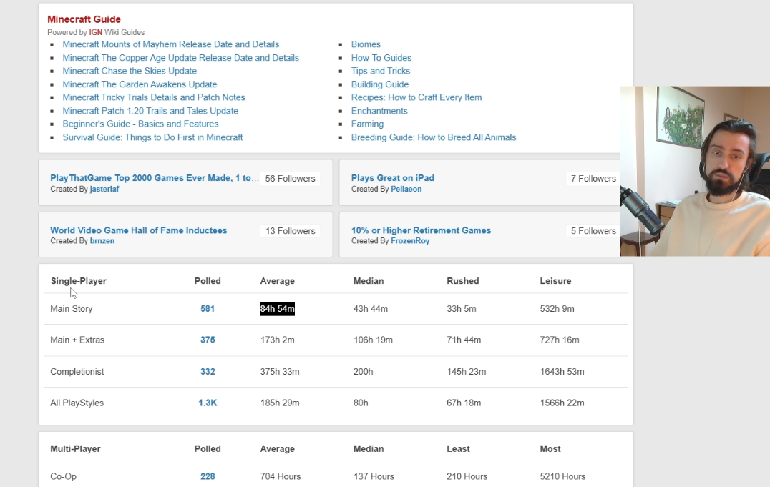770x487 pixels.
Task: Open user jasterlaf's profile
Action: click(104, 189)
